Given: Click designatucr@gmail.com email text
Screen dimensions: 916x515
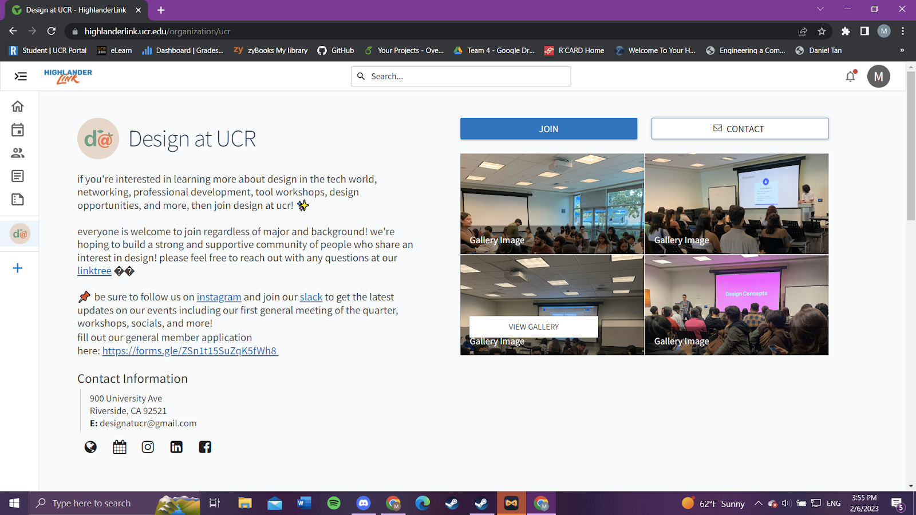Looking at the screenshot, I should tap(148, 423).
